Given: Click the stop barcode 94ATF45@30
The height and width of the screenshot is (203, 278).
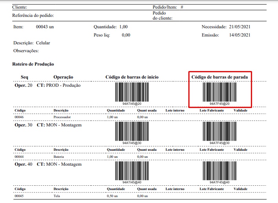Looking at the screenshot, I should (219, 131).
